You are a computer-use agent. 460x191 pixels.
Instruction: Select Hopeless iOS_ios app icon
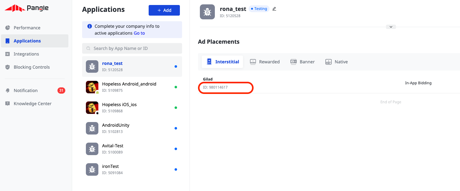(92, 108)
